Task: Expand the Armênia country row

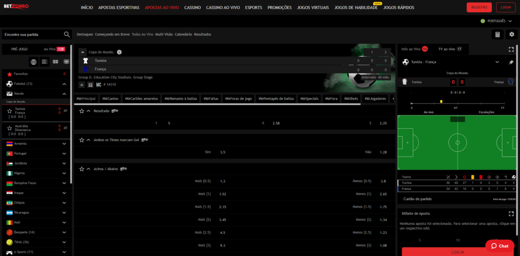Action: click(x=37, y=144)
